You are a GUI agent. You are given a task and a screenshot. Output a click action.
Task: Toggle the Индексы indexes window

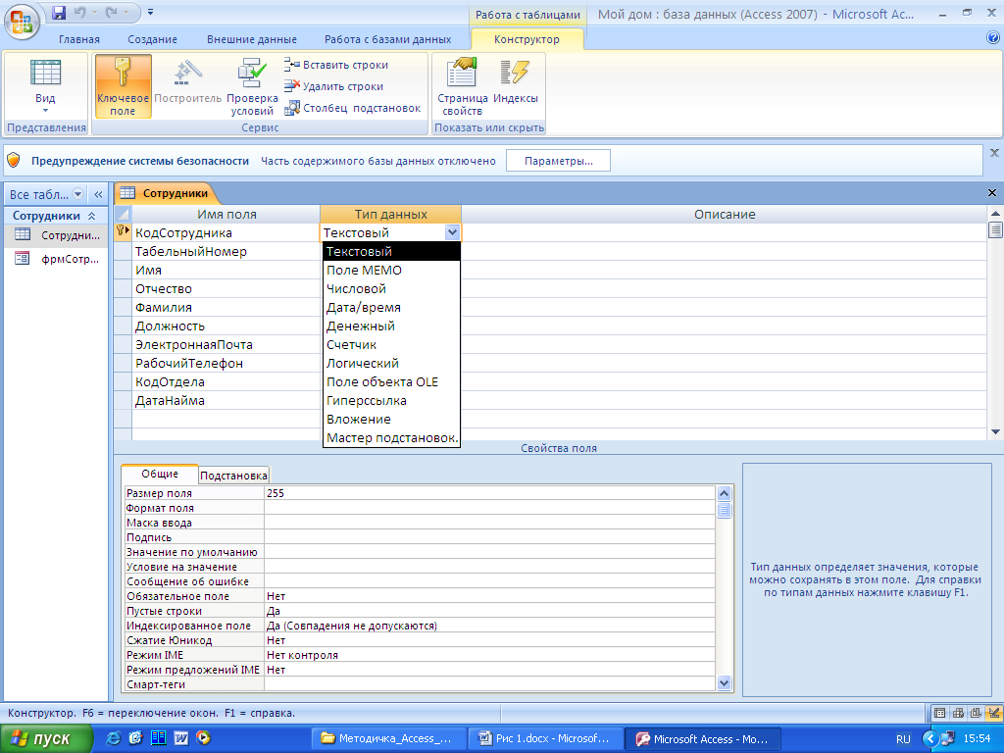coord(516,80)
